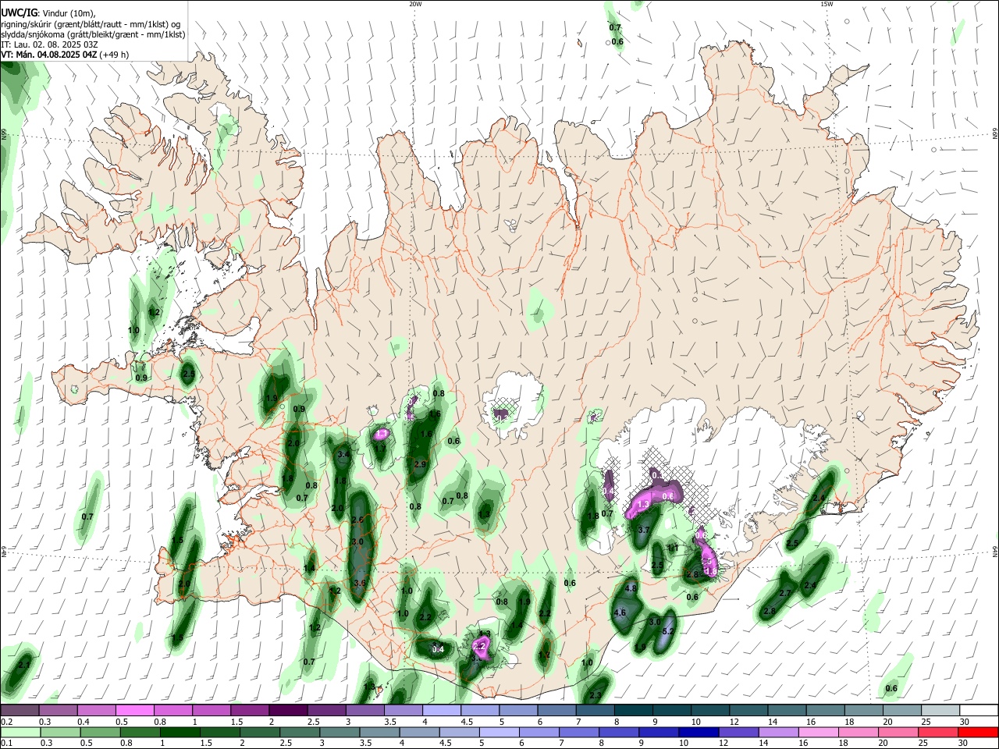Click the crimson 25–30 rain legend swatch
999x749 pixels.
tap(938, 732)
